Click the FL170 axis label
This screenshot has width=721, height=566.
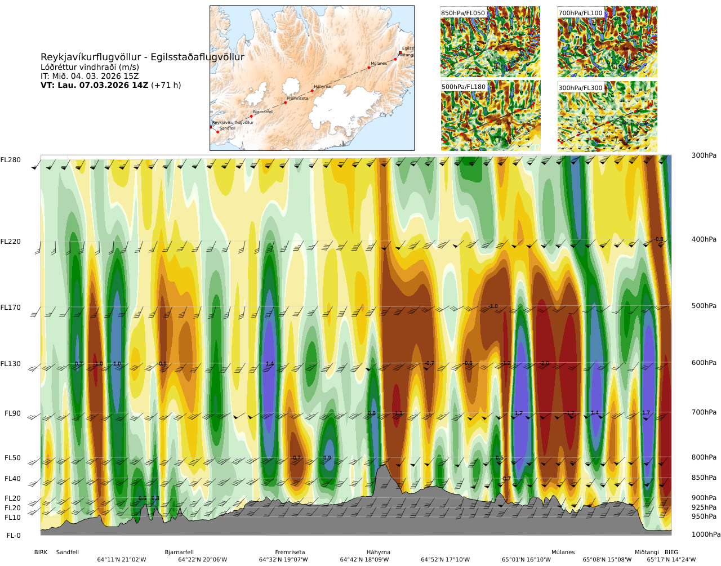click(11, 307)
